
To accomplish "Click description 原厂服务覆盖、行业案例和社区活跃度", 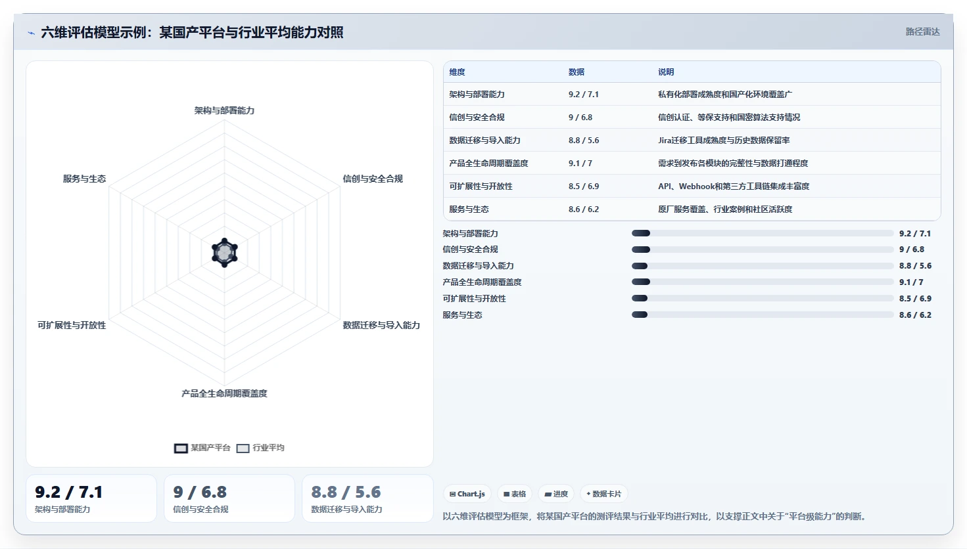I will point(725,209).
